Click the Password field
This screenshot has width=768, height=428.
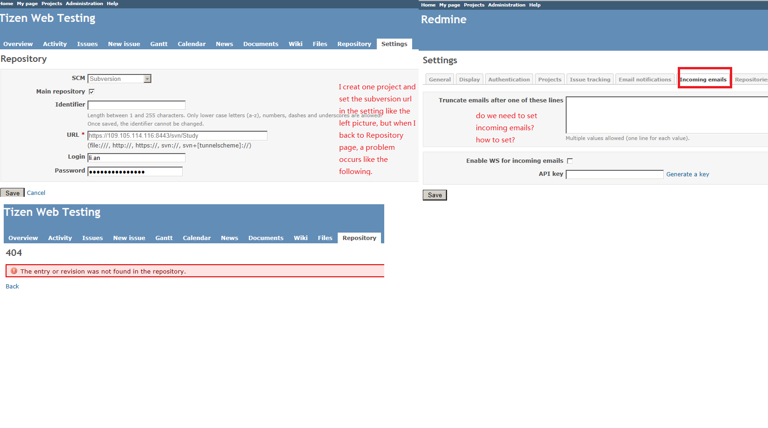coord(135,172)
